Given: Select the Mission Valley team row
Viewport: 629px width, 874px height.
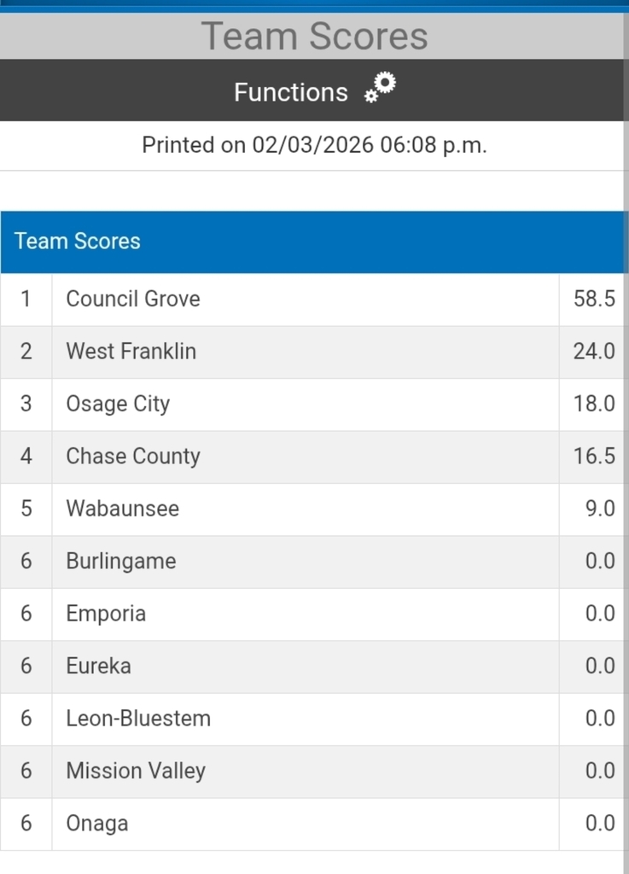Looking at the screenshot, I should [136, 771].
